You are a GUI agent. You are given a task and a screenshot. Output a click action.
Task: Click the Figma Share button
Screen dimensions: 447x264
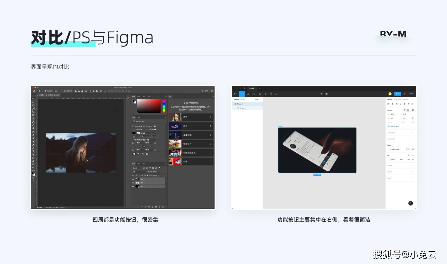(x=398, y=94)
